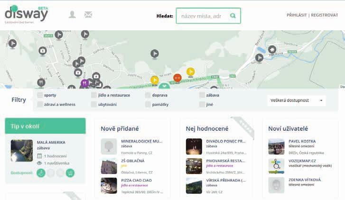
Task: Open the user profile icon
Action: pos(72,15)
